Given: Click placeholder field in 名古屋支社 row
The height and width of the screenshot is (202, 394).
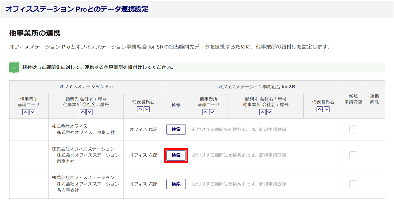Looking at the screenshot, I should pyautogui.click(x=266, y=184).
